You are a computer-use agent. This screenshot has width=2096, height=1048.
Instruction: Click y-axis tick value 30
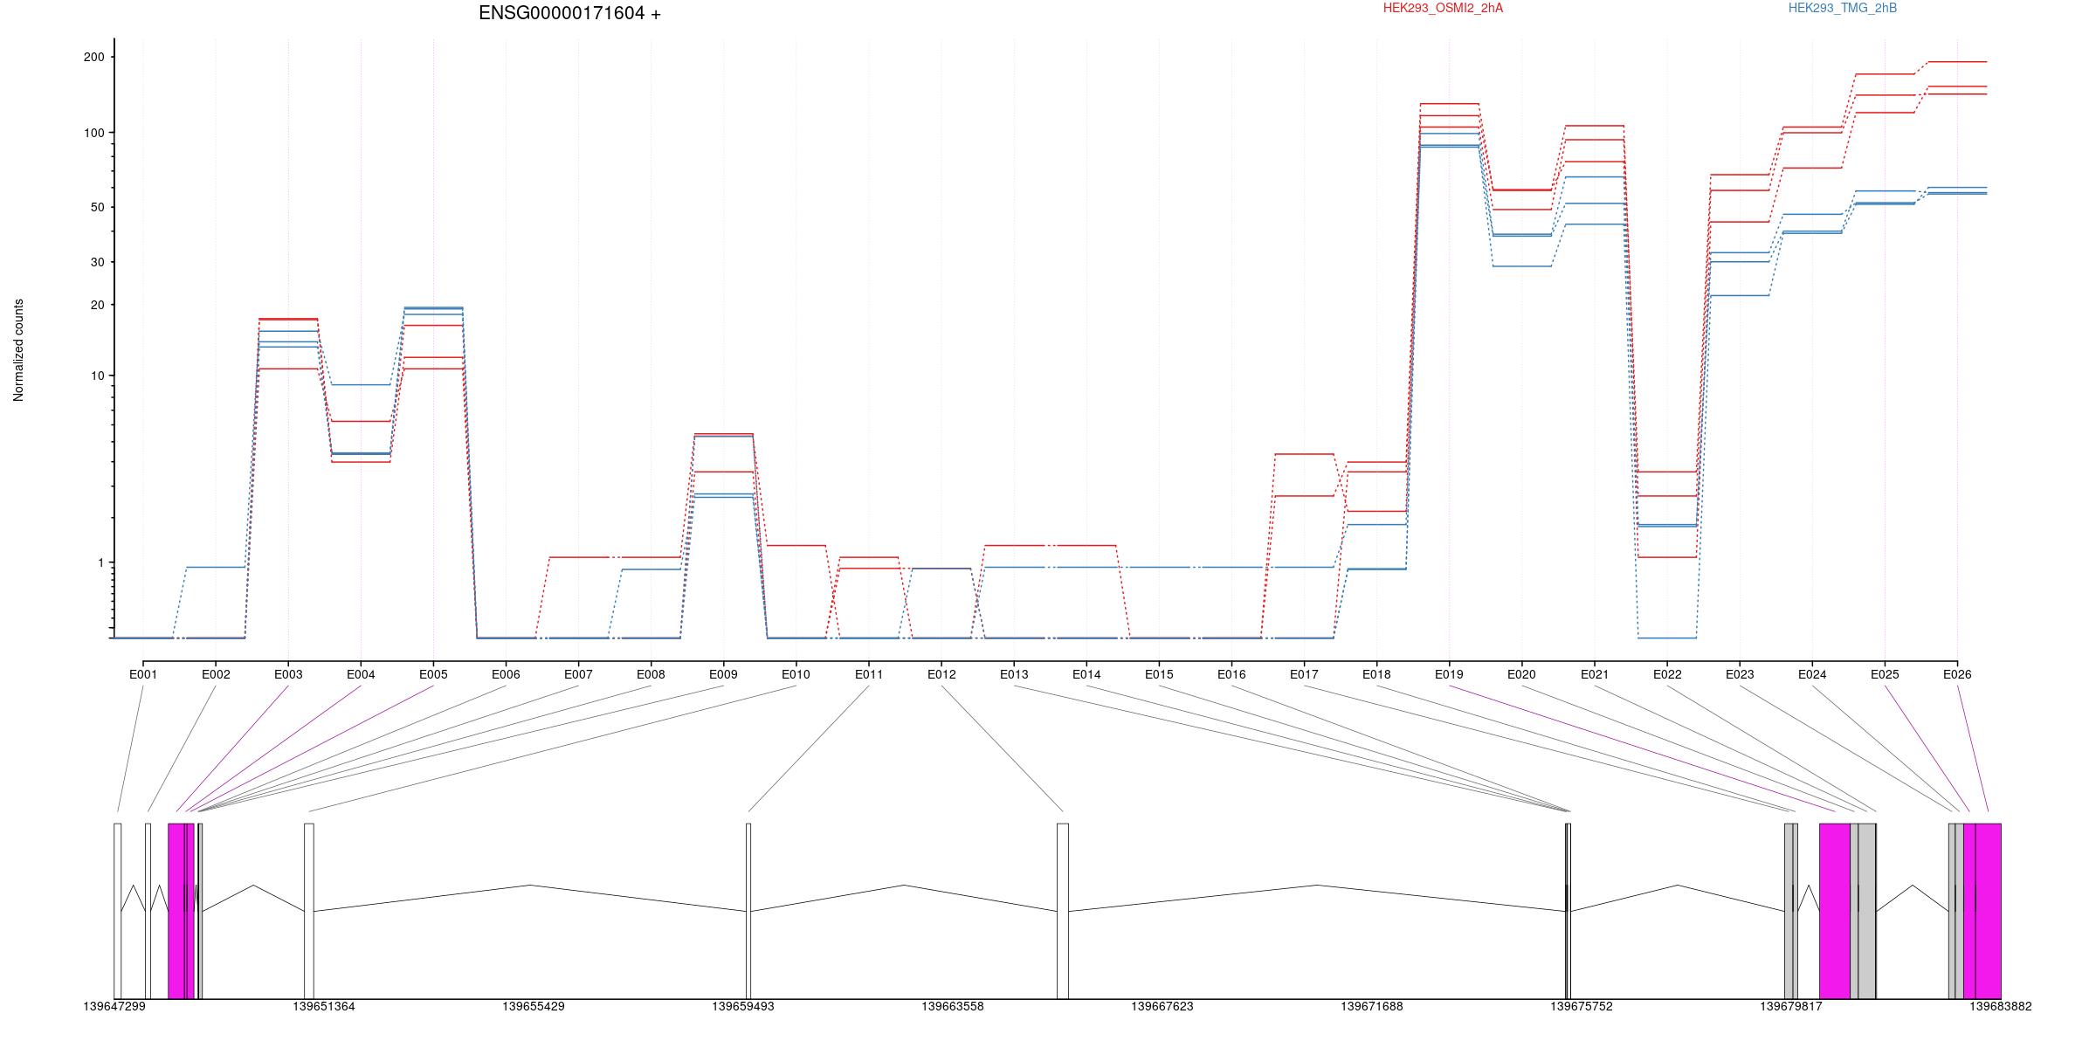(98, 262)
